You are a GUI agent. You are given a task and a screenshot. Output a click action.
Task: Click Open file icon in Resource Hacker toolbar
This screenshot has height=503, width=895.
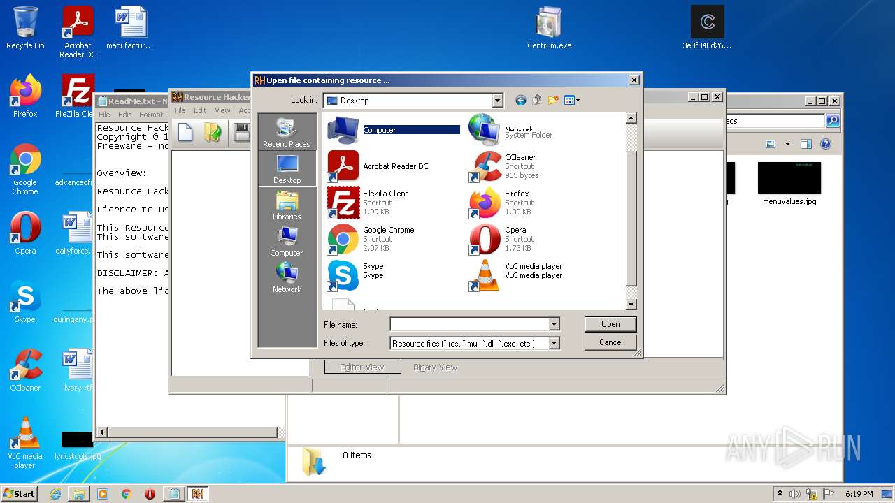213,132
